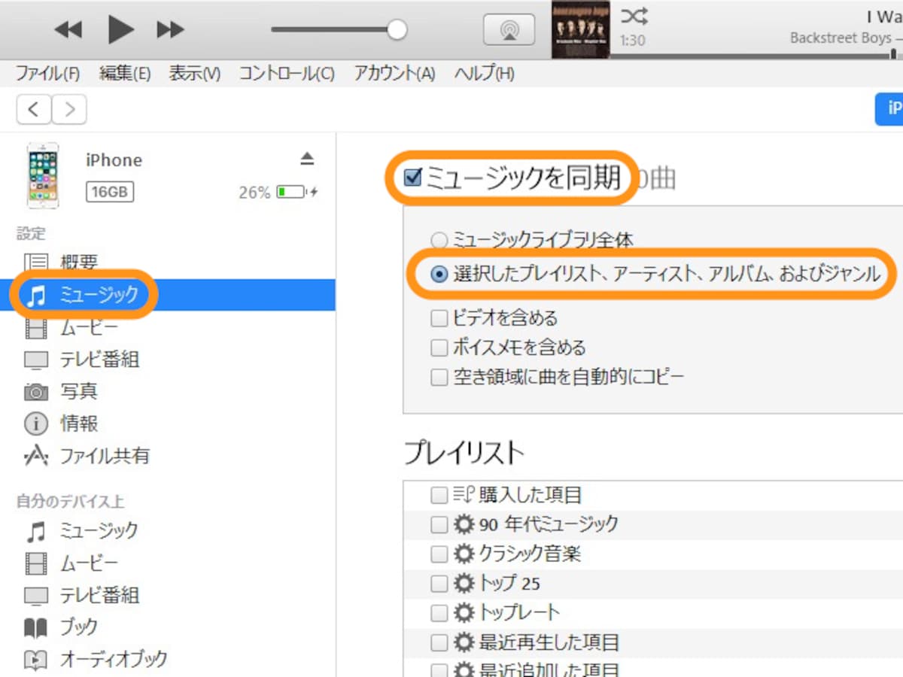The image size is (903, 677).
Task: Select ミュージック under 自分のデバイス上
Action: coord(99,531)
